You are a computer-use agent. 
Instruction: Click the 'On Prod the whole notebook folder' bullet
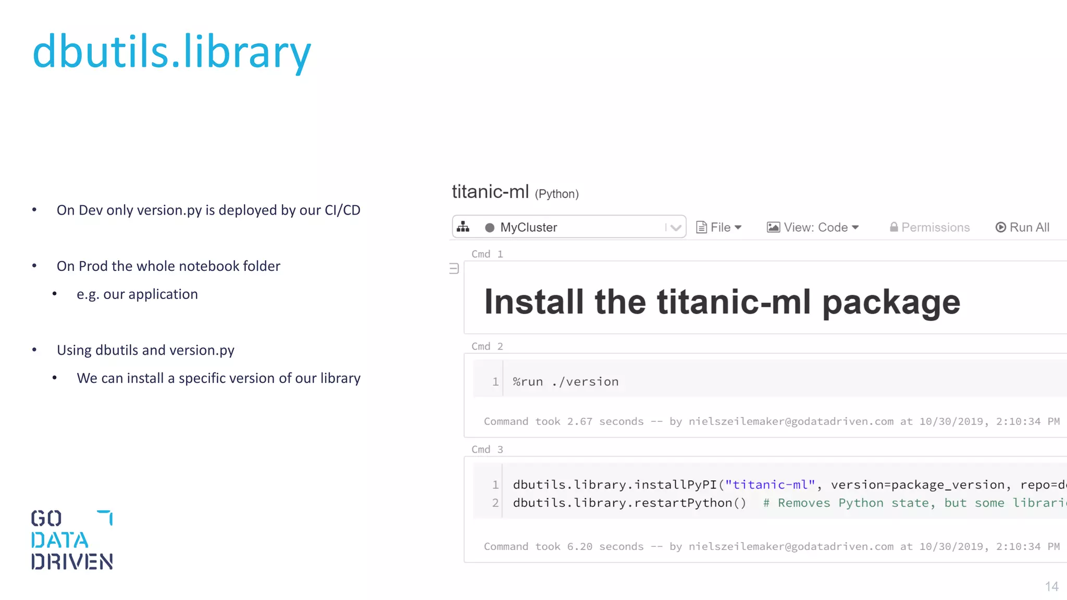click(x=168, y=266)
